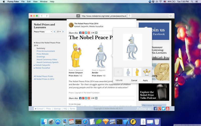Click the URL address field

click(x=104, y=16)
